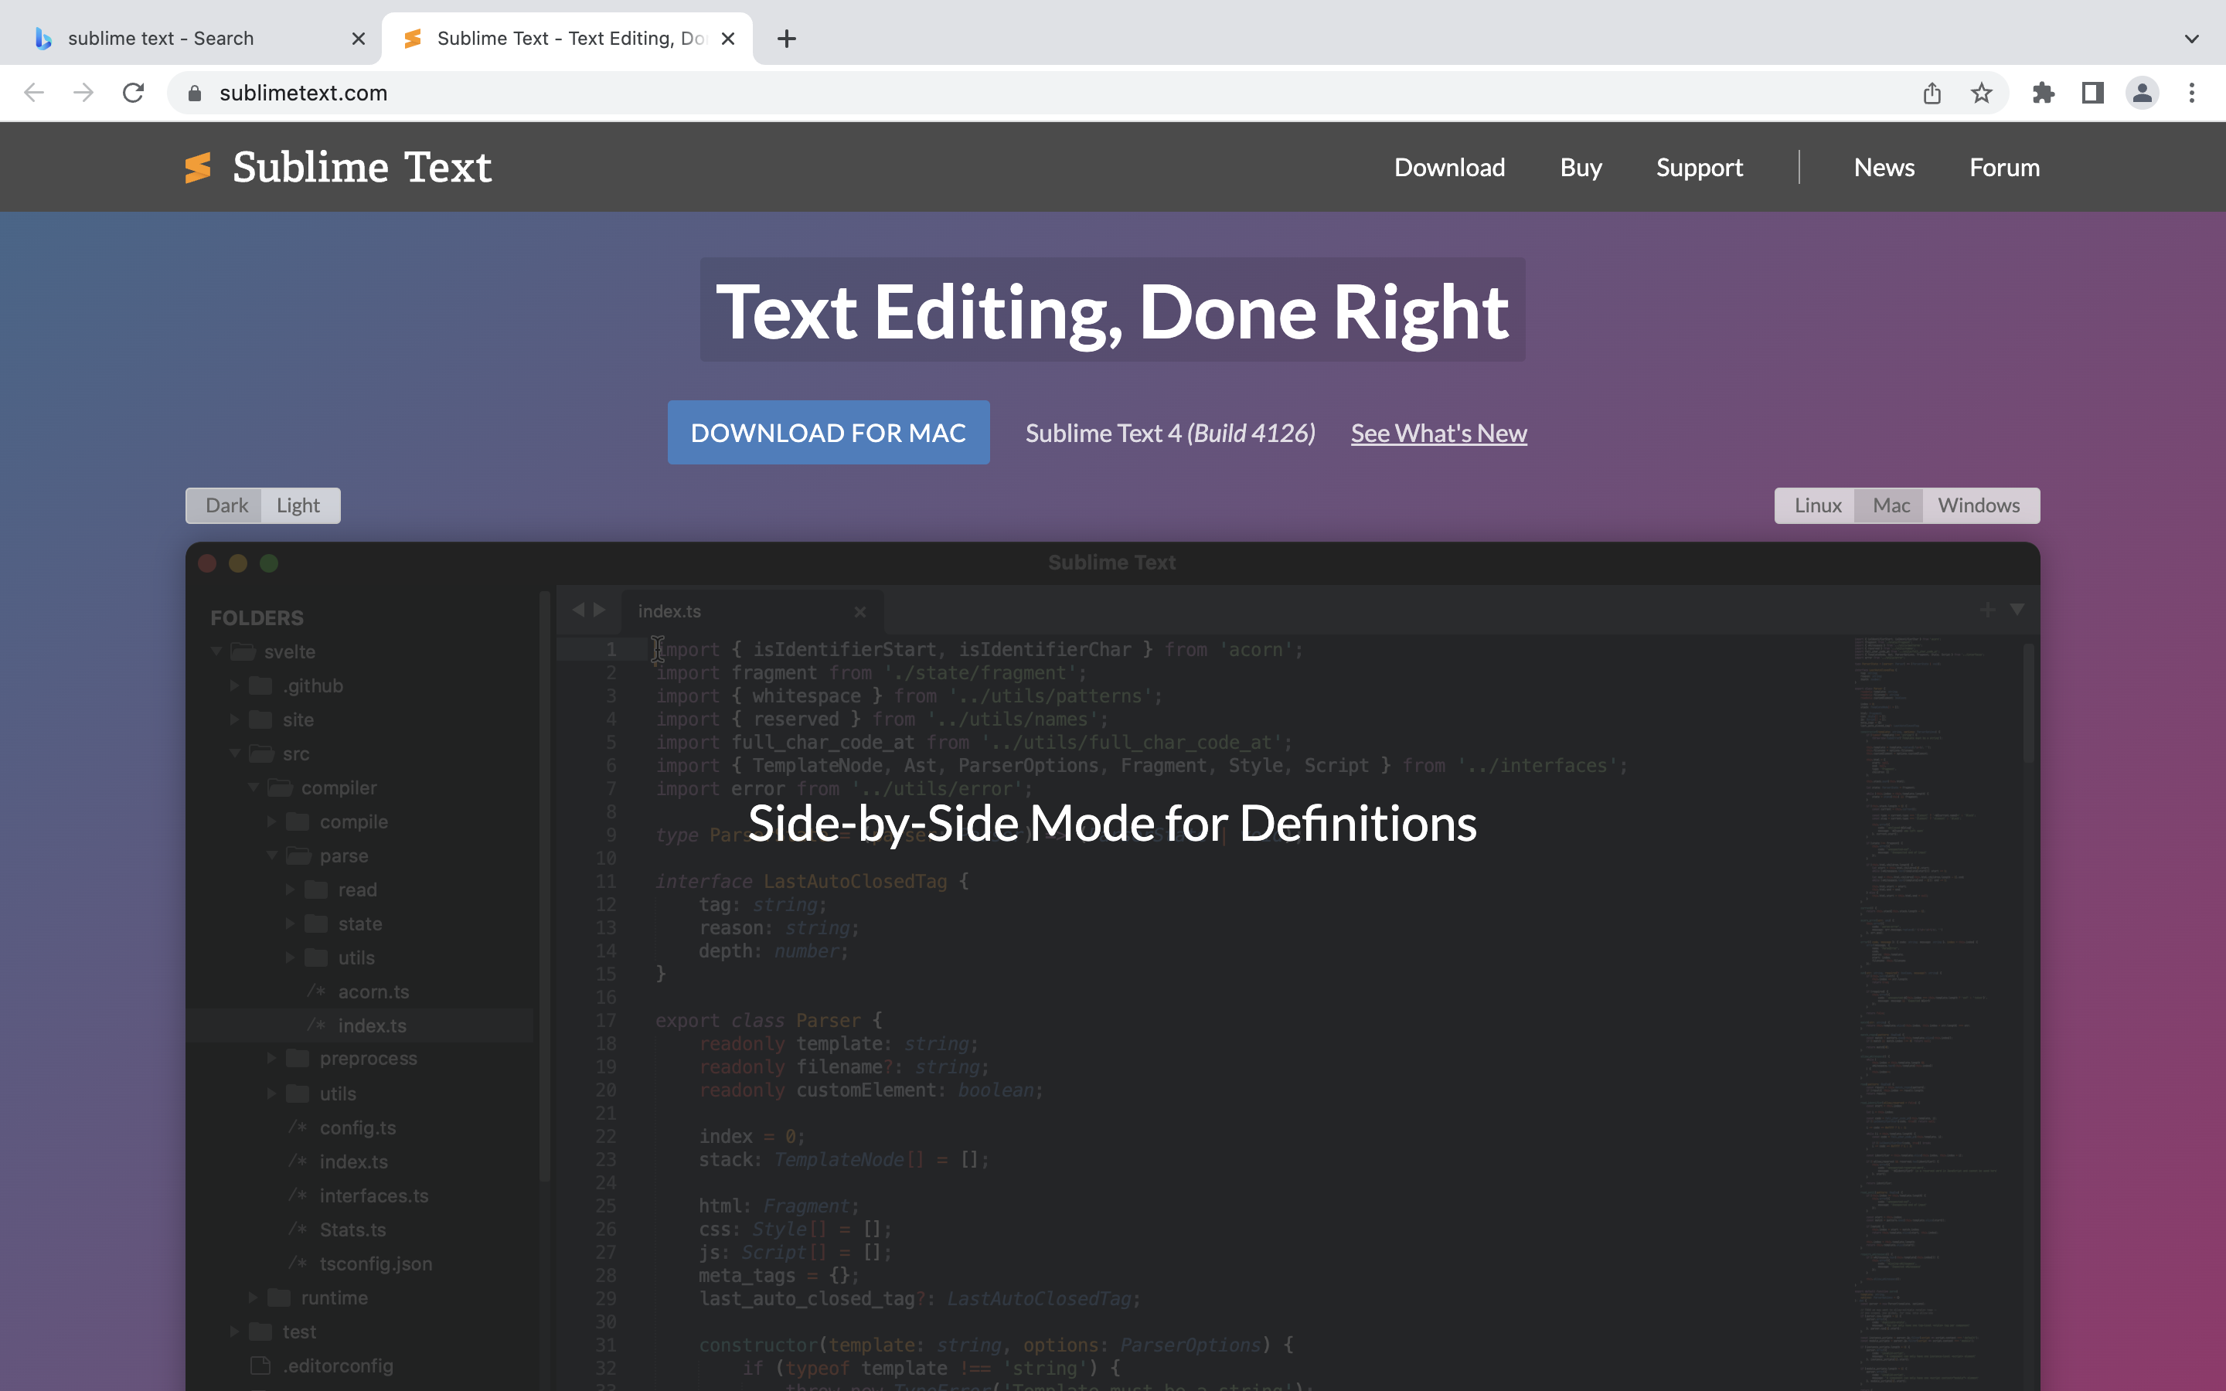The height and width of the screenshot is (1391, 2226).
Task: Expand the preprocess folder
Action: 271,1059
